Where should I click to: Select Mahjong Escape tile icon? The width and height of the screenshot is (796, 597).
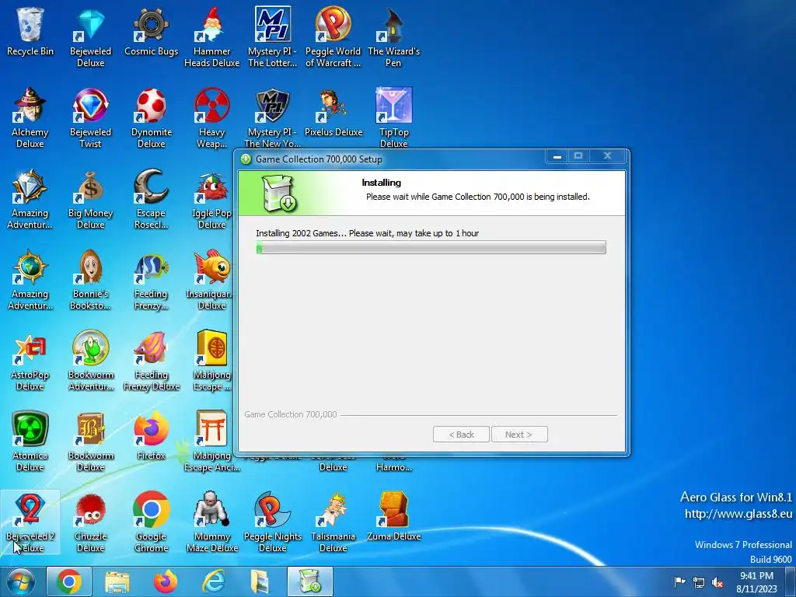point(211,361)
